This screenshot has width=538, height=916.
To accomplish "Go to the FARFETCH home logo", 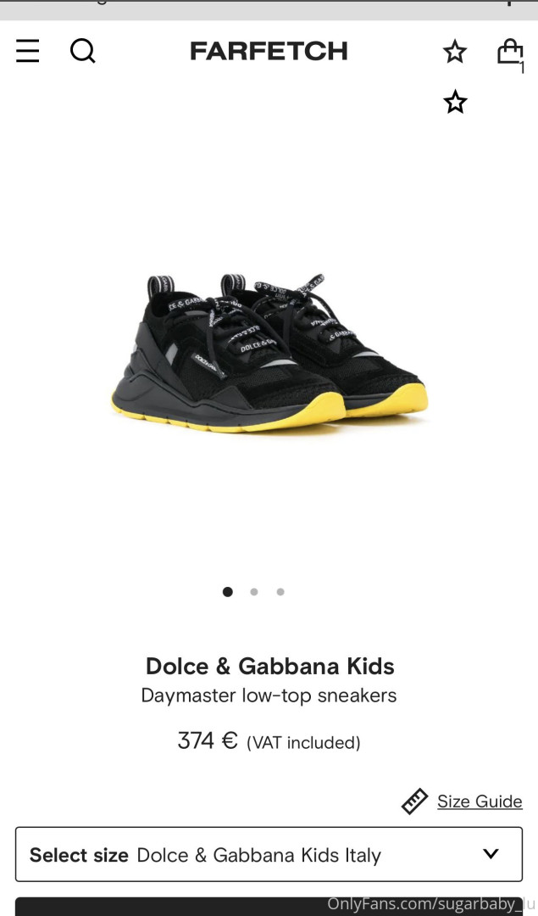I will pos(269,52).
